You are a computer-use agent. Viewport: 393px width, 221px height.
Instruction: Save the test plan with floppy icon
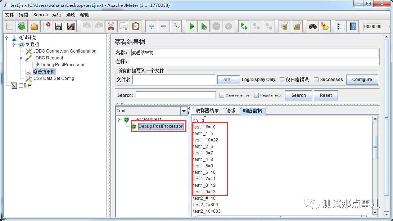pos(59,26)
